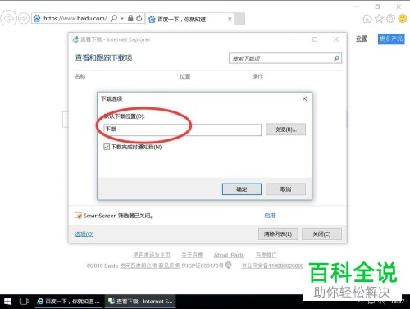Toggle the notify when download completes checkbox
This screenshot has width=410, height=309.
(x=107, y=147)
